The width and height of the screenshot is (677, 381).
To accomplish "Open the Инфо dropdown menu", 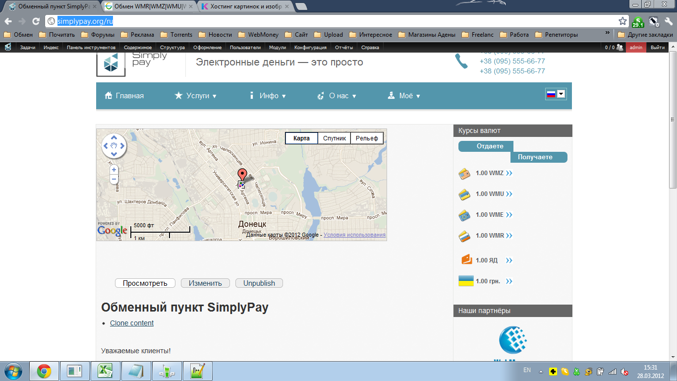I will (x=267, y=96).
